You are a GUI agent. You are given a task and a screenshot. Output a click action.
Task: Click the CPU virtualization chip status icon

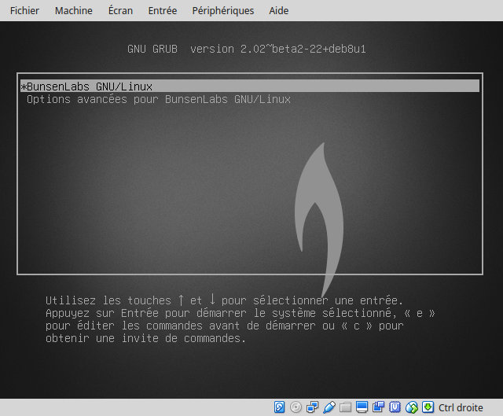point(395,407)
